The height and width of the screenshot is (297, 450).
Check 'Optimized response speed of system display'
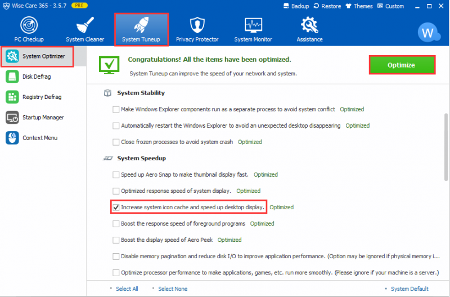116,191
